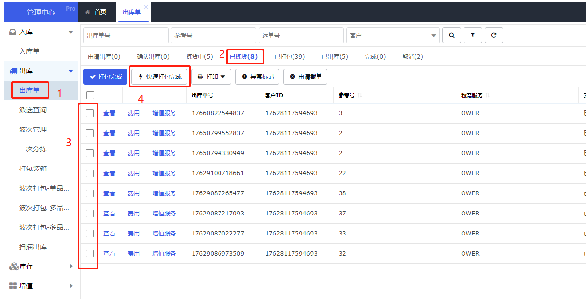This screenshot has width=586, height=299.
Task: Click the 入库 inbox tray icon
Action: (x=13, y=32)
